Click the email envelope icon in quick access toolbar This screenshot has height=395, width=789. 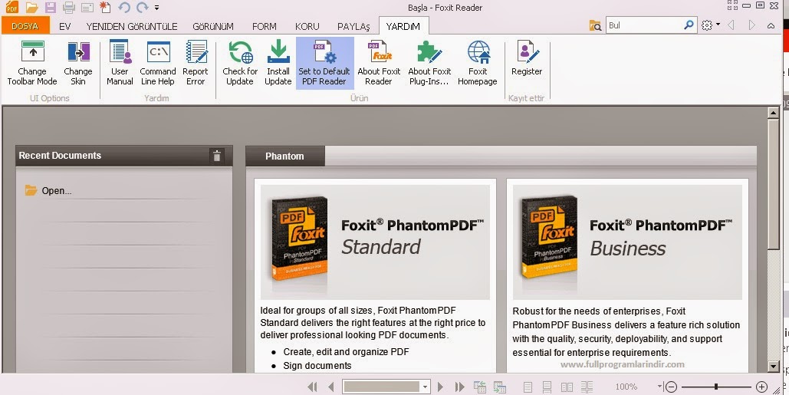pyautogui.click(x=87, y=8)
